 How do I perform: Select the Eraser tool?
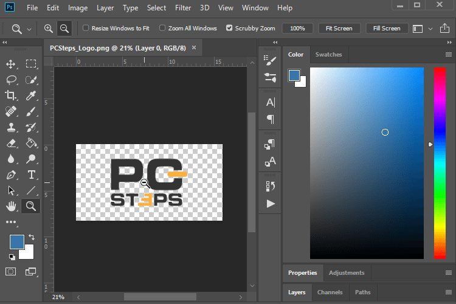coord(11,143)
